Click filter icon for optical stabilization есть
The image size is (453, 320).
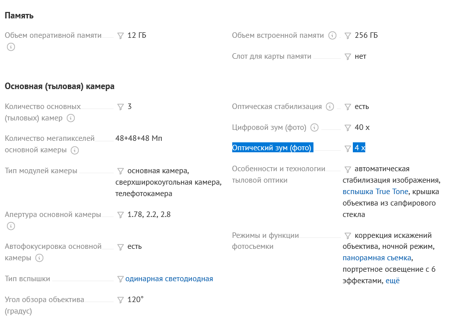(x=348, y=107)
